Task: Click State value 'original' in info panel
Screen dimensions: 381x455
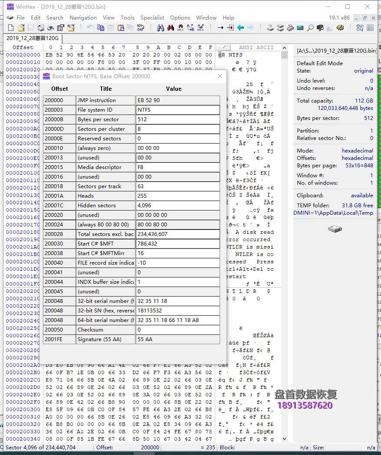Action: pyautogui.click(x=363, y=71)
